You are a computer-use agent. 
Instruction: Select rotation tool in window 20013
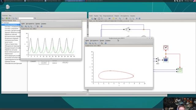pyautogui.click(x=86, y=43)
